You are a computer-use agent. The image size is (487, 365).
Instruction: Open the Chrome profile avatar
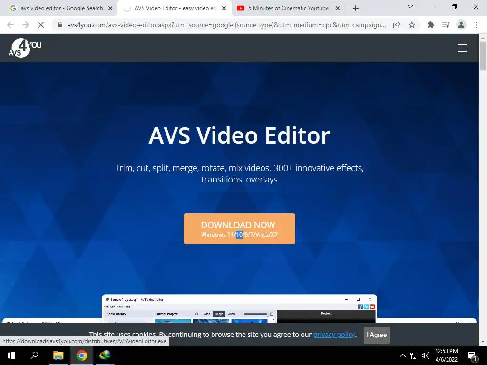tap(461, 25)
